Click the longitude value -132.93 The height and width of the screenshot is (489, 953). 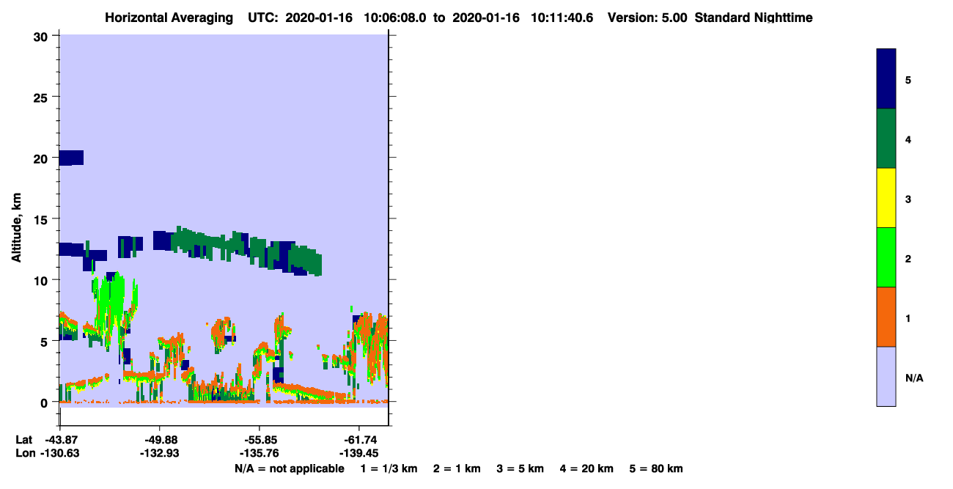point(160,453)
